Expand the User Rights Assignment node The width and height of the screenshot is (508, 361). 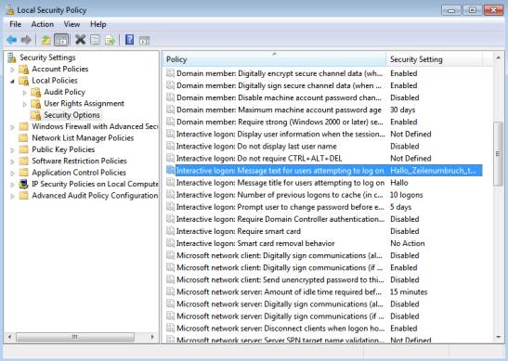pyautogui.click(x=25, y=104)
